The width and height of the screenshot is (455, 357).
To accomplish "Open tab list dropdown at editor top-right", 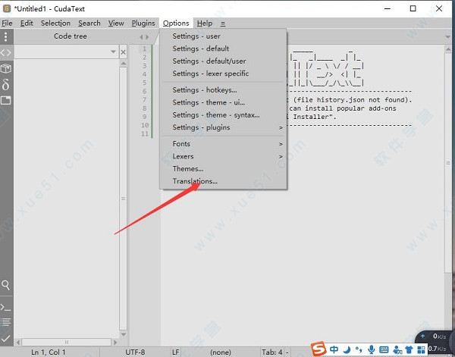I will [447, 37].
